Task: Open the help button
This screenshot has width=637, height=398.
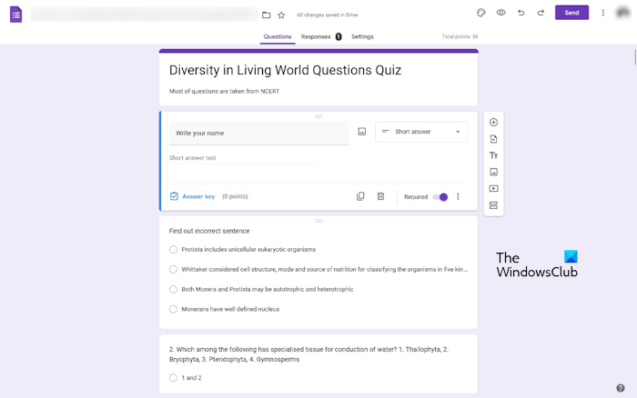Action: [621, 388]
